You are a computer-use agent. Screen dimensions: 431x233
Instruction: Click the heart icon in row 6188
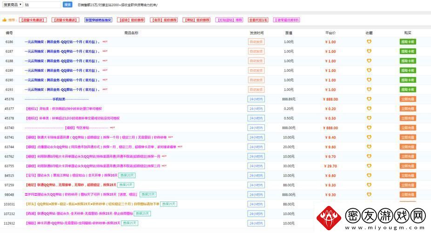tap(369, 61)
